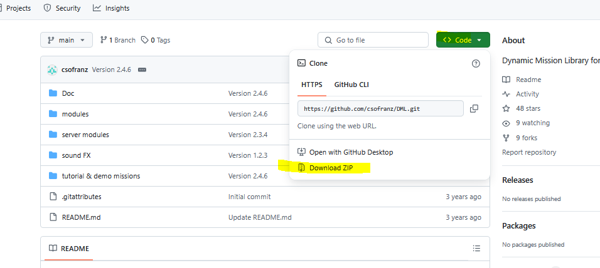600x268 pixels.
Task: Click the server modules folder icon
Action: tap(53, 135)
